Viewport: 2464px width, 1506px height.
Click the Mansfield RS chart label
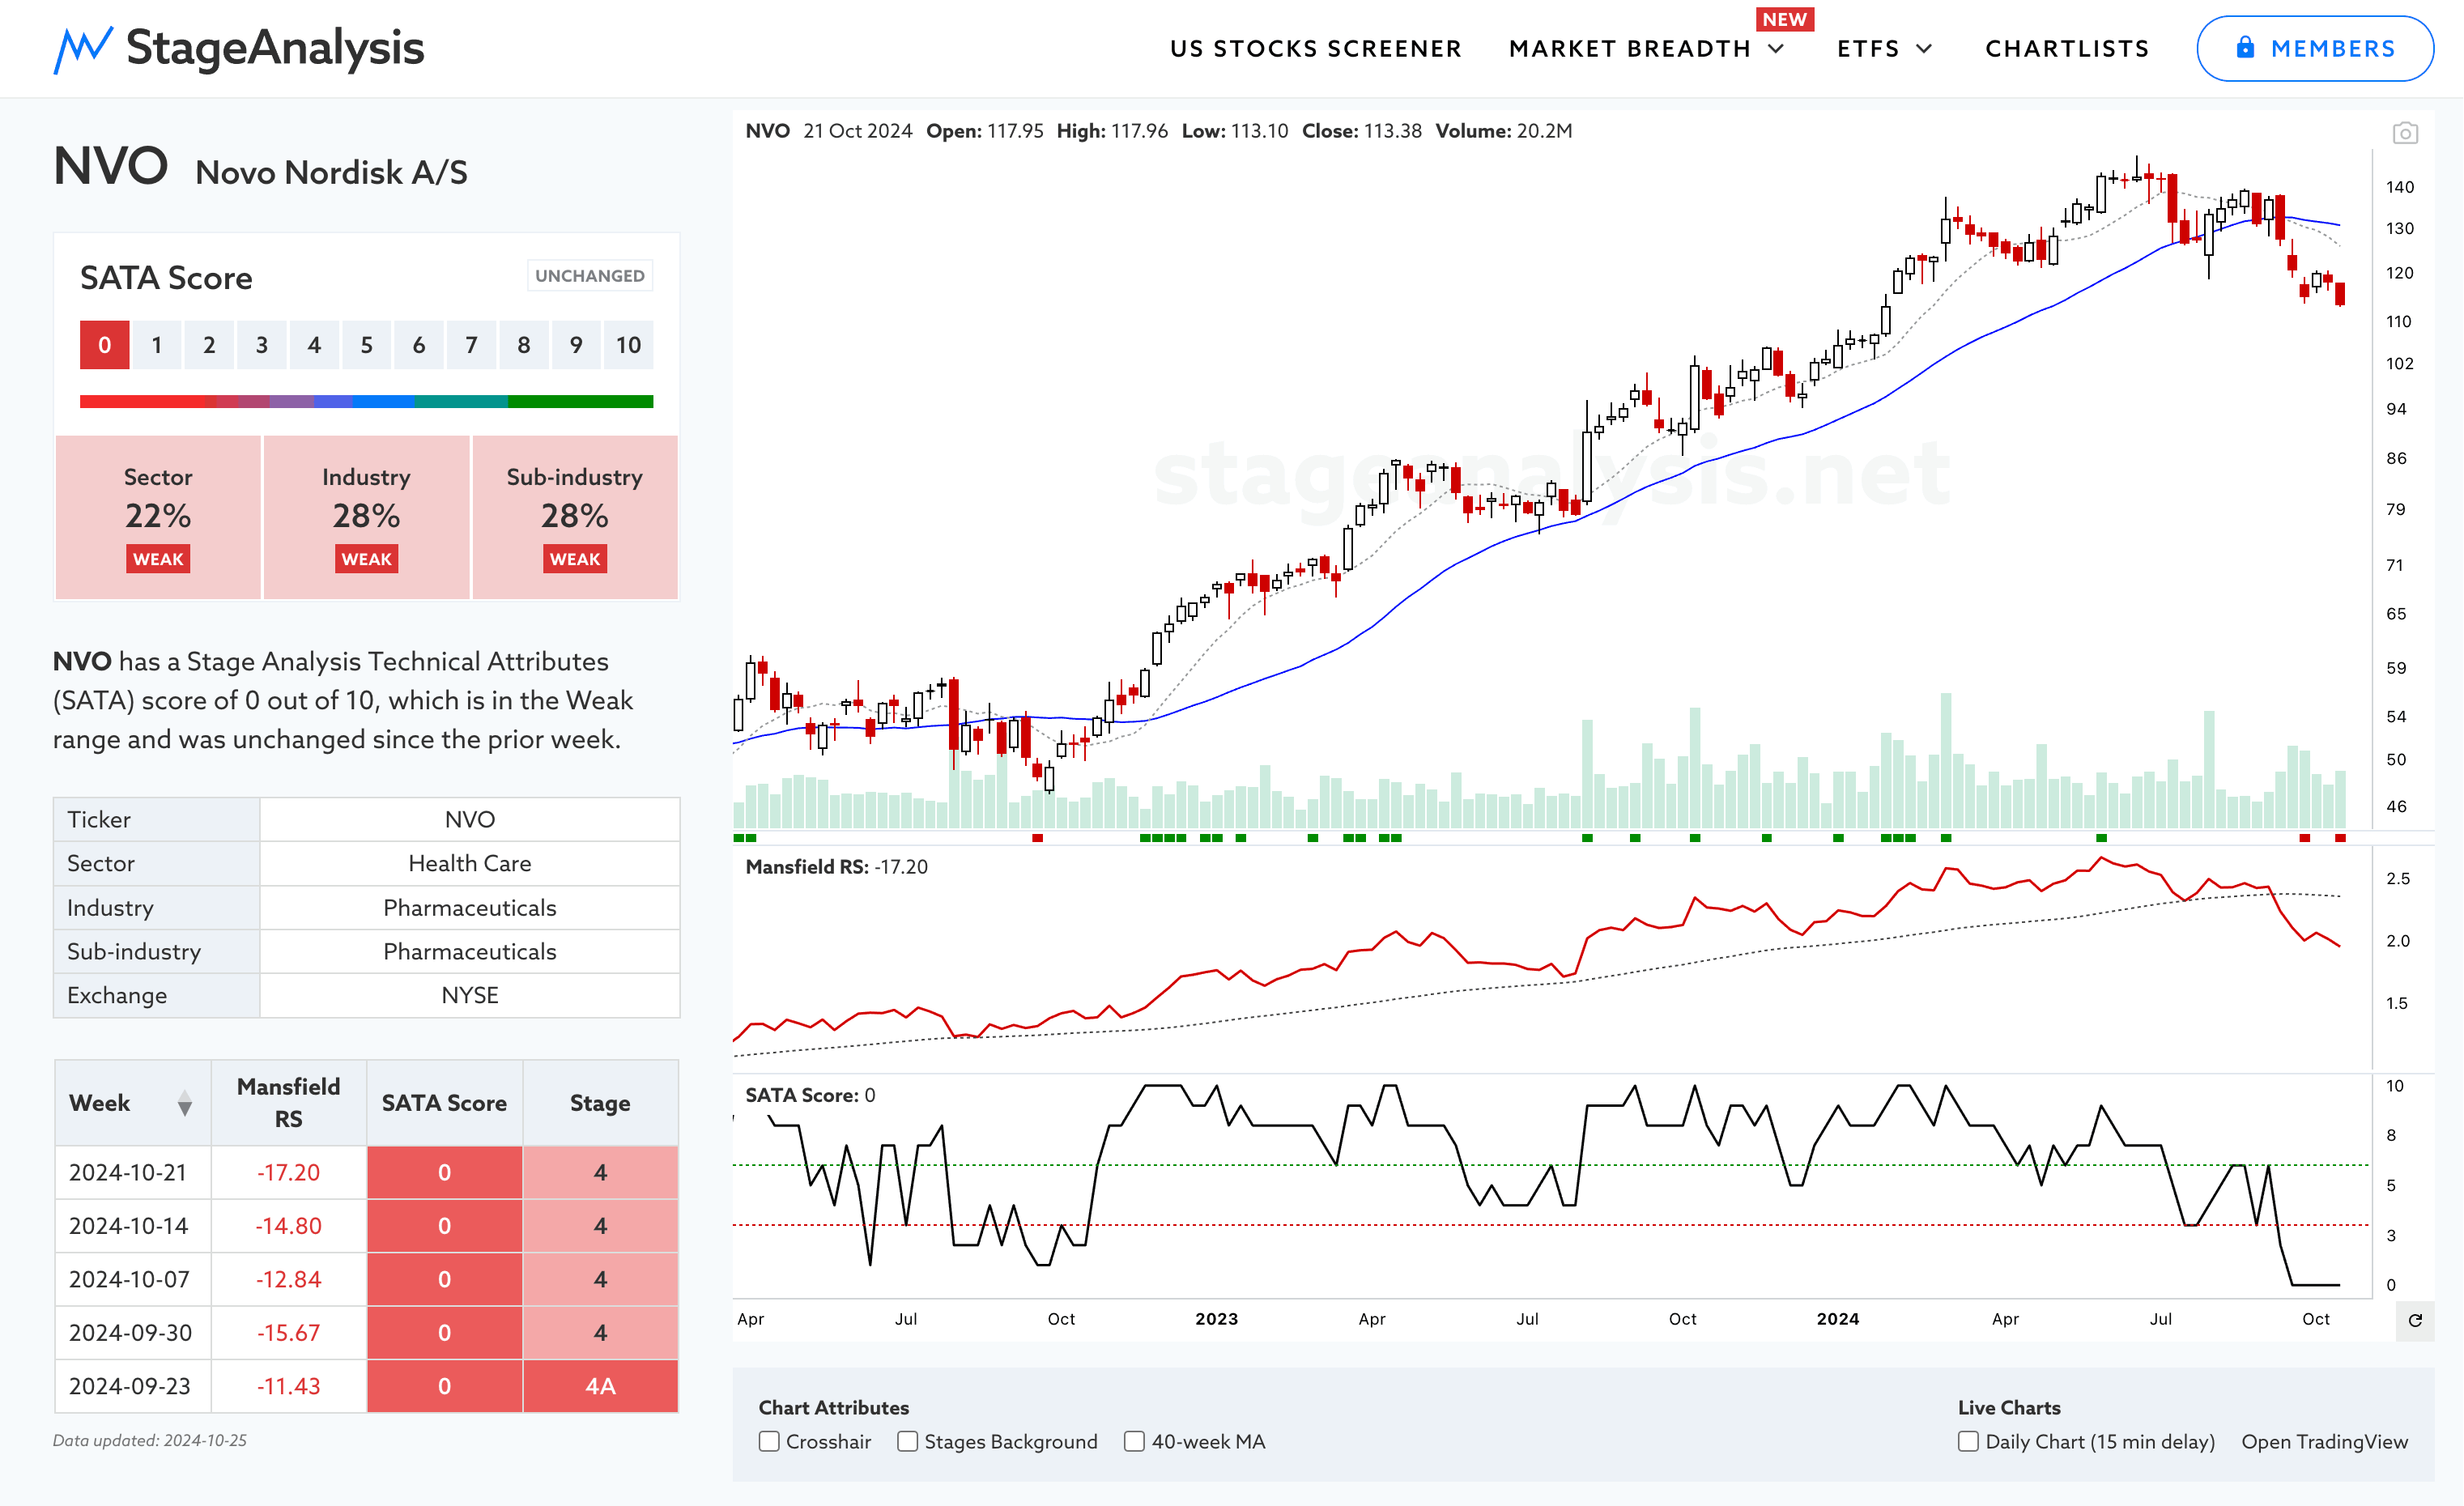point(836,867)
